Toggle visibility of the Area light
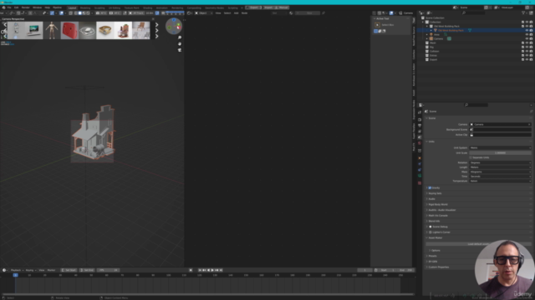 [527, 34]
